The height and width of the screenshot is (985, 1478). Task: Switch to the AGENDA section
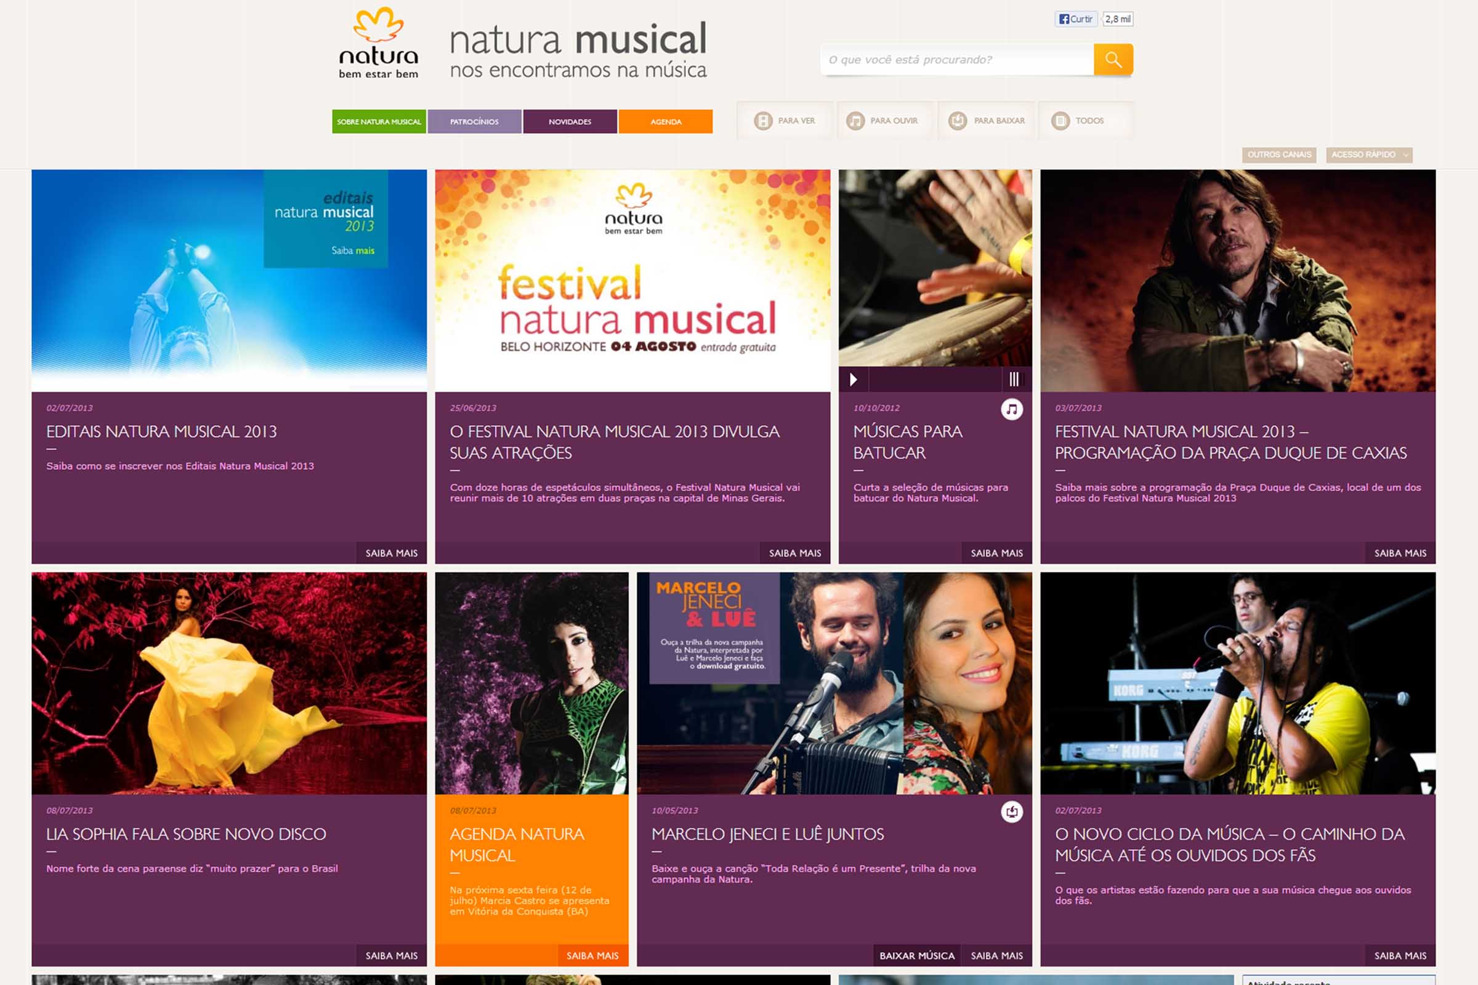point(666,122)
